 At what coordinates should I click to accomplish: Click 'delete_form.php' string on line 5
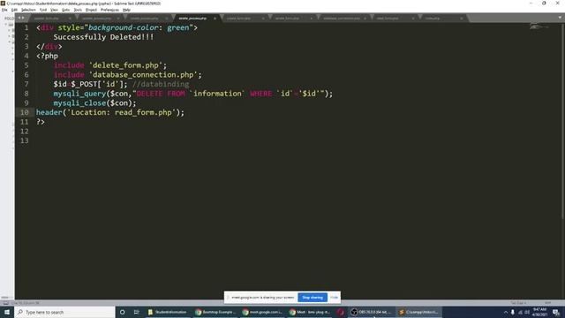(125, 65)
